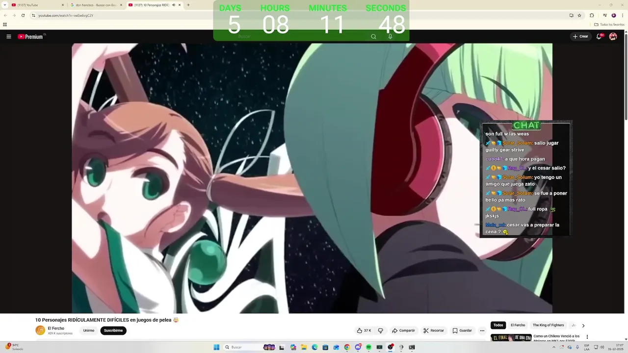Open the YouTube account avatar menu
This screenshot has height=353, width=628.
(x=613, y=36)
